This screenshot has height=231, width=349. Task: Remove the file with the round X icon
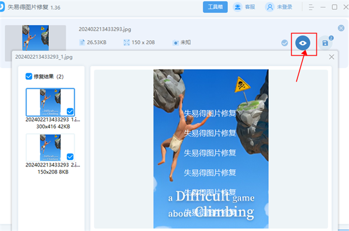coord(341,28)
